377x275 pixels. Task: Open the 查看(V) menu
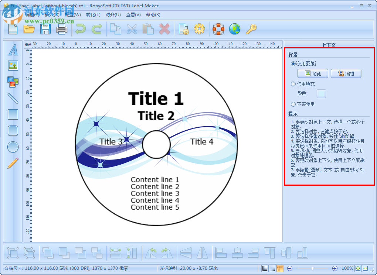click(133, 15)
